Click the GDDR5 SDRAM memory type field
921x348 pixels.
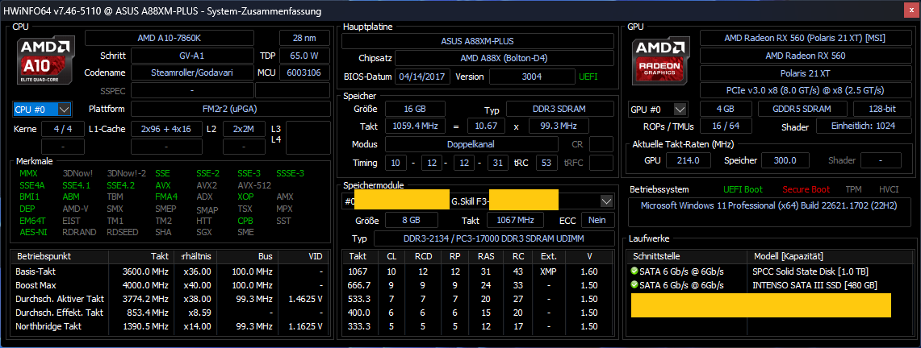[x=802, y=109]
